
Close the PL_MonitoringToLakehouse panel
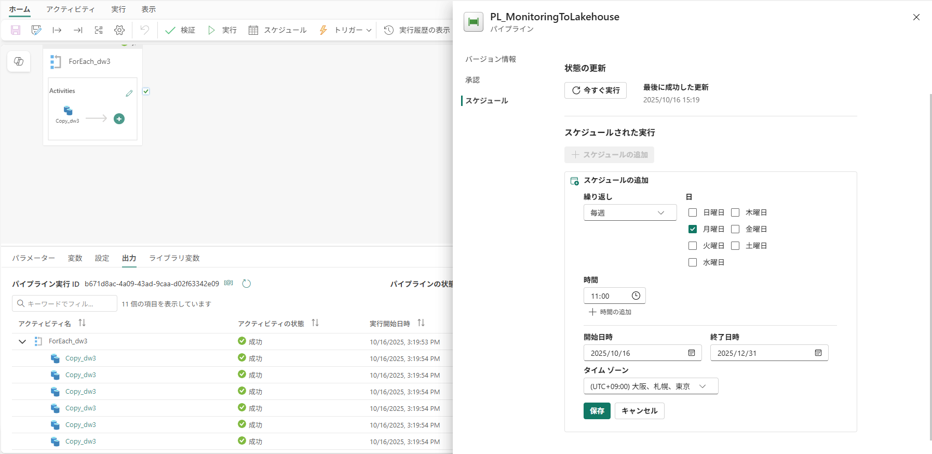coord(916,17)
